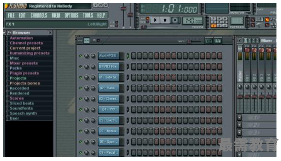
Task: Open the FILE menu
Action: coord(11,16)
